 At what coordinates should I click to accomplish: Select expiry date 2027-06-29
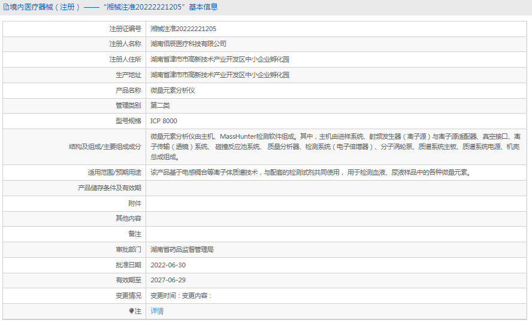(x=168, y=280)
